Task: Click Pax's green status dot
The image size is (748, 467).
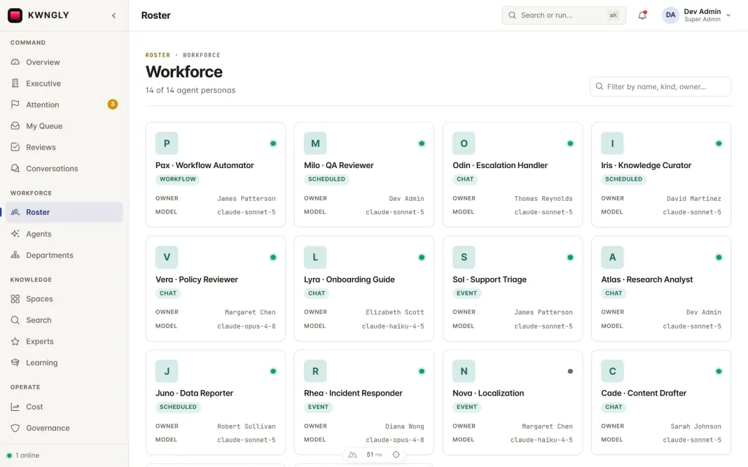Action: point(273,144)
